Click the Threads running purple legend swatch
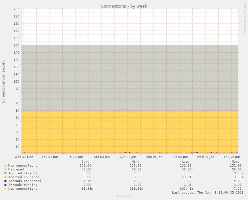 click(5, 185)
